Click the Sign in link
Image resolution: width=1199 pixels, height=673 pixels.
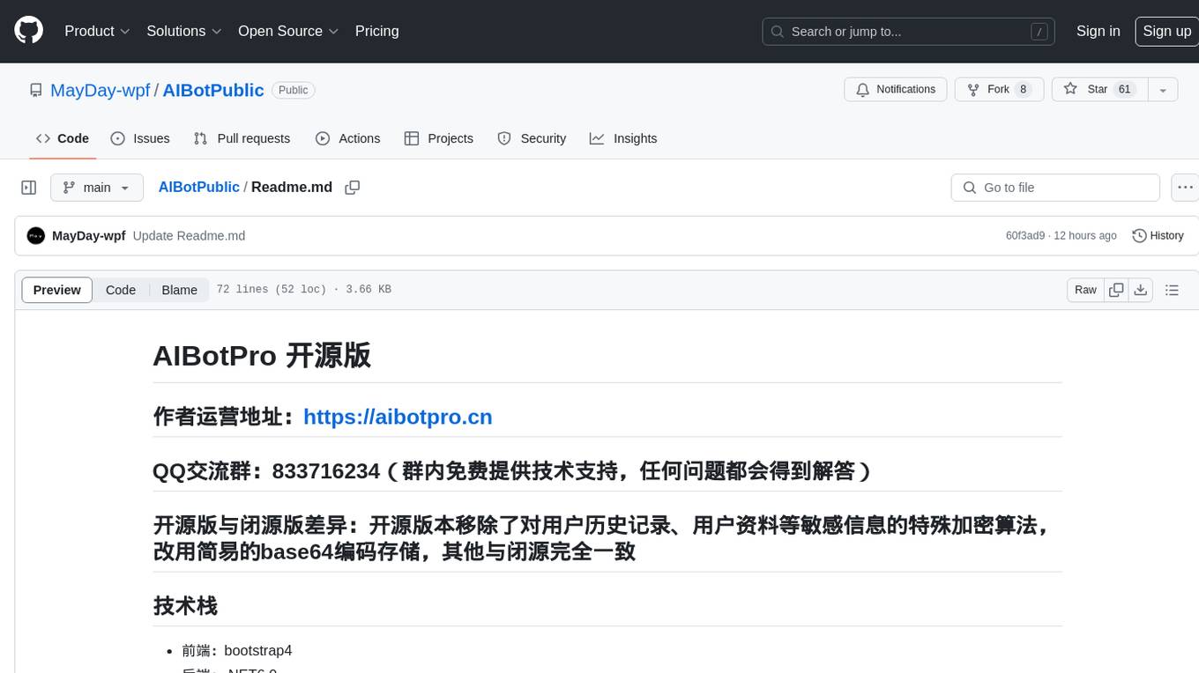[1098, 31]
